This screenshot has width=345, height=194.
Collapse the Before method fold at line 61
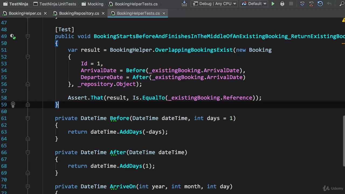coord(28,118)
